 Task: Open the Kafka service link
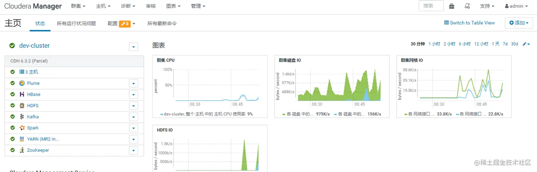(33, 117)
